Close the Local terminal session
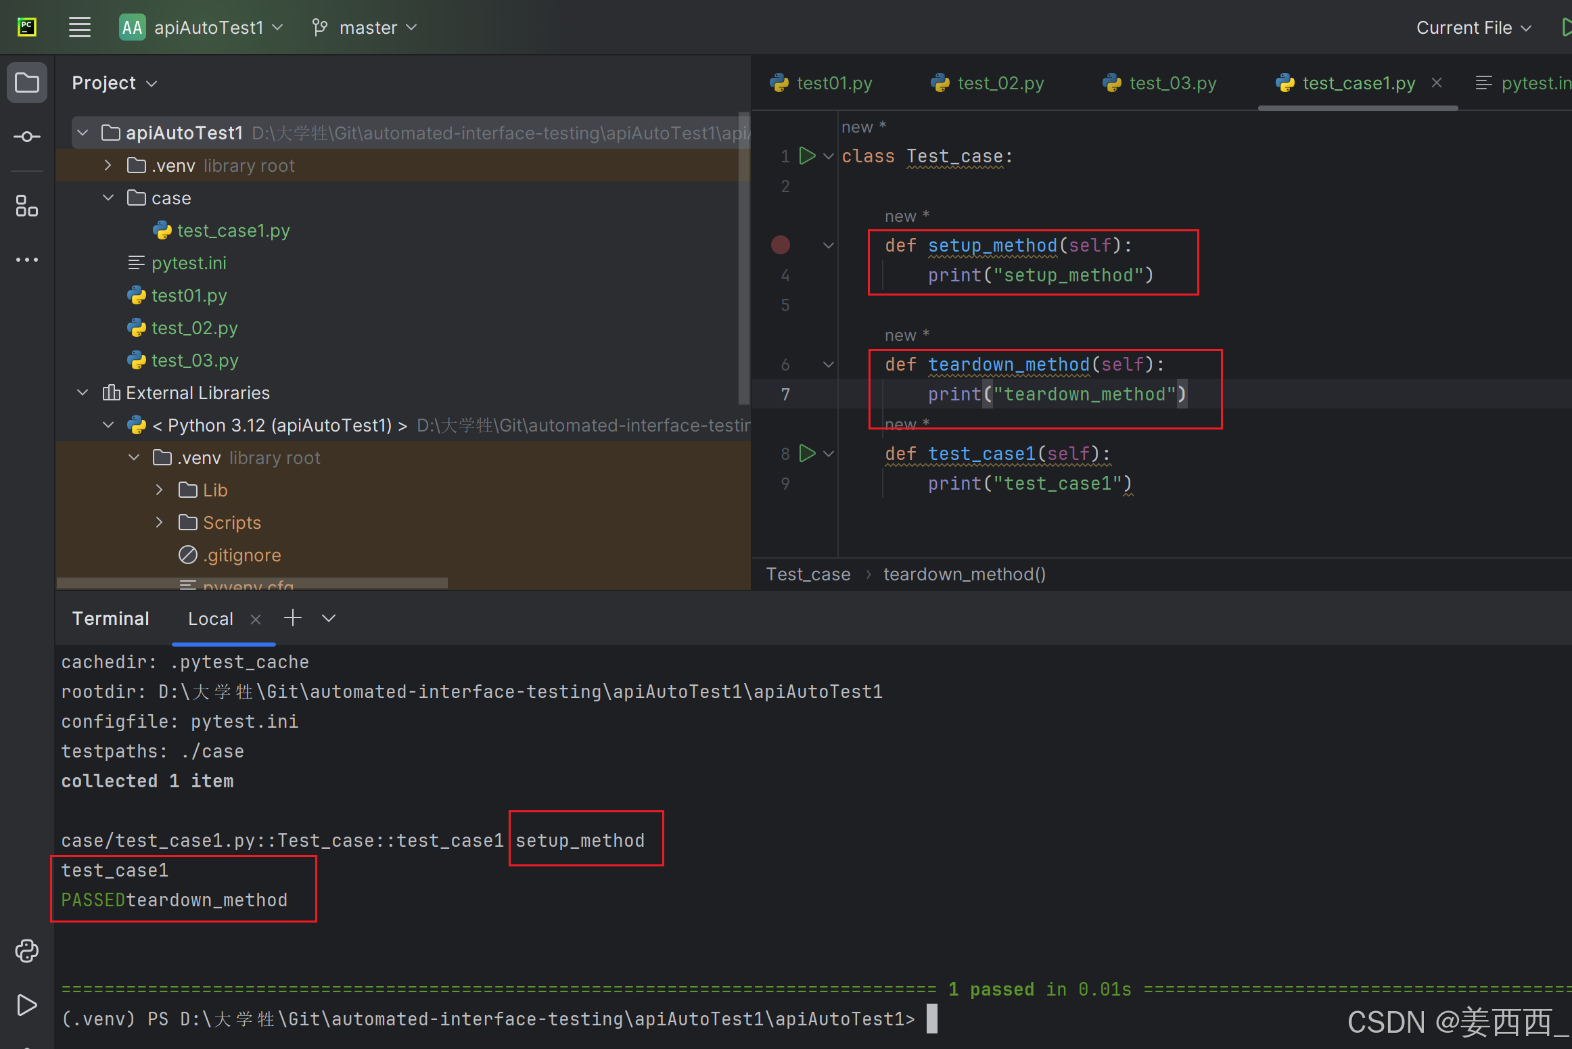The width and height of the screenshot is (1572, 1049). tap(256, 619)
